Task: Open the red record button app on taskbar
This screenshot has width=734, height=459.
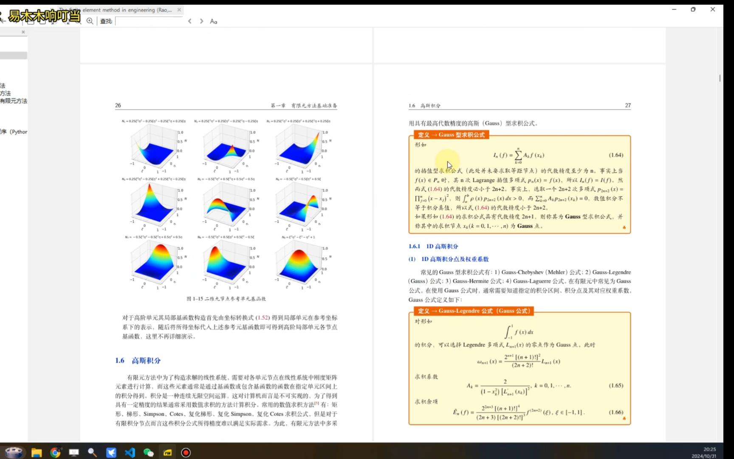Action: pos(186,453)
